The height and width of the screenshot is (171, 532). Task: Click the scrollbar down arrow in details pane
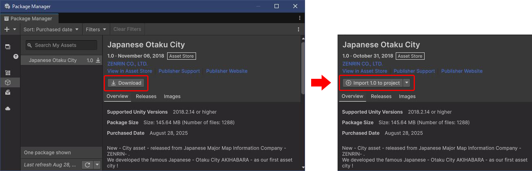(x=303, y=167)
